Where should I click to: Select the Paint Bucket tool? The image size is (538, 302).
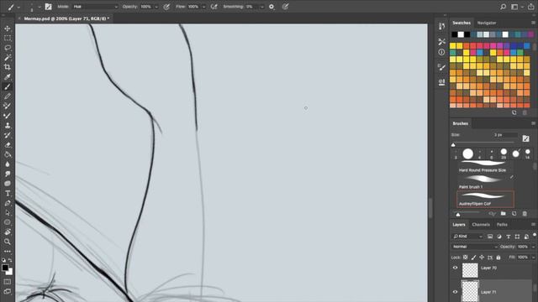click(8, 154)
